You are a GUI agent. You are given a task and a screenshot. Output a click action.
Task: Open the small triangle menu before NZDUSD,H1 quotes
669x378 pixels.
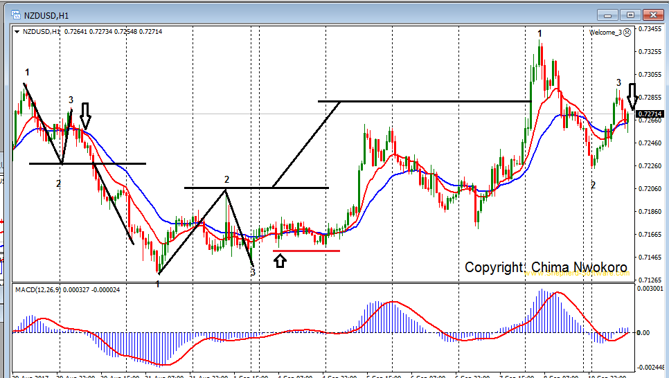tap(17, 32)
